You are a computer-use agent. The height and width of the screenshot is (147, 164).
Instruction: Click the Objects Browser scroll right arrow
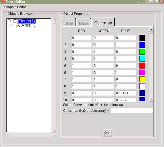[x=54, y=135]
